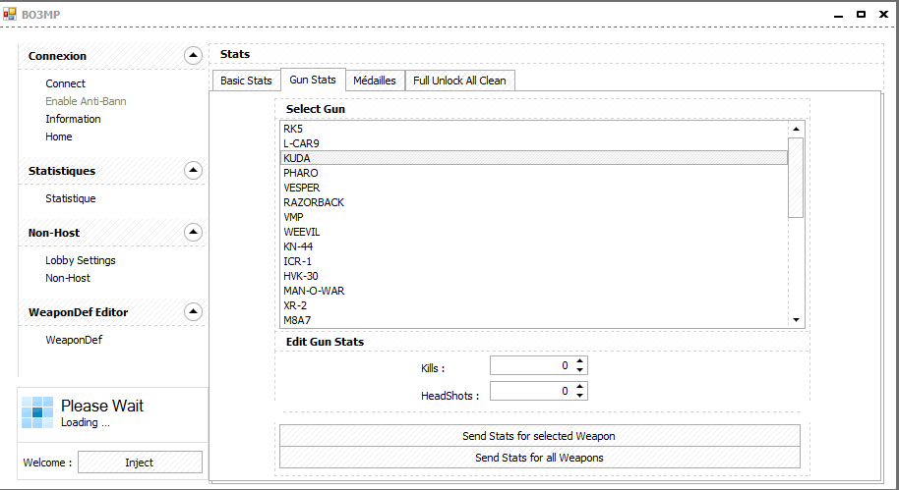Select MAN-O-WAR in the gun list
This screenshot has width=899, height=490.
click(x=534, y=291)
